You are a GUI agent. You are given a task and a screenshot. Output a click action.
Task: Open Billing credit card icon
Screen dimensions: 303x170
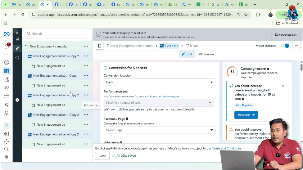coord(7,96)
